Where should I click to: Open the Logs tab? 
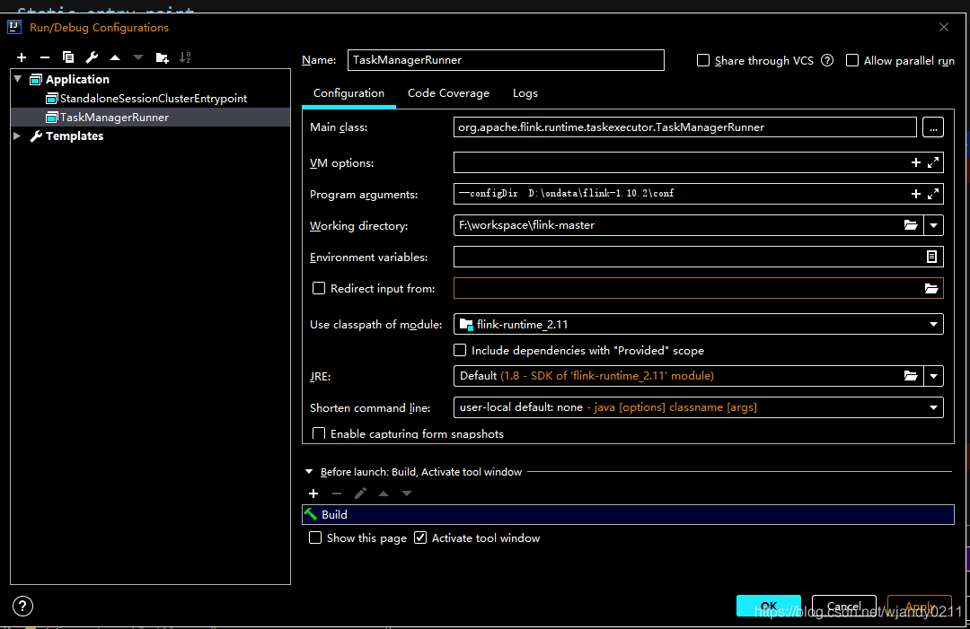[x=525, y=92]
